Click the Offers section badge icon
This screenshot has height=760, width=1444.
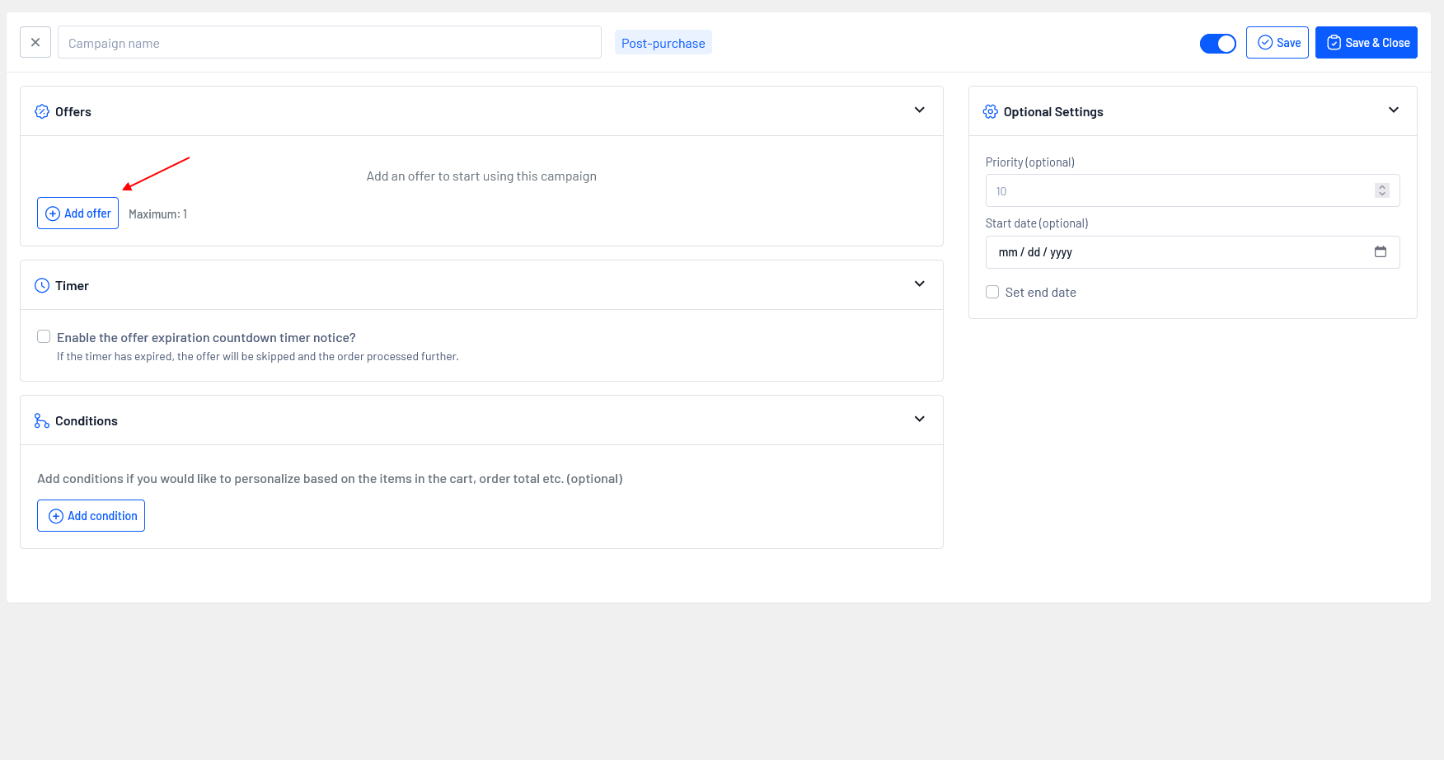pyautogui.click(x=42, y=111)
